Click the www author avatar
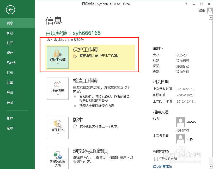The width and height of the screenshot is (213, 169). [x=180, y=122]
